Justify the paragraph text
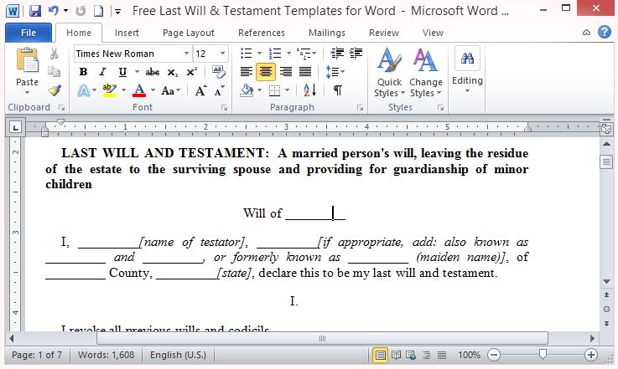 pyautogui.click(x=305, y=72)
